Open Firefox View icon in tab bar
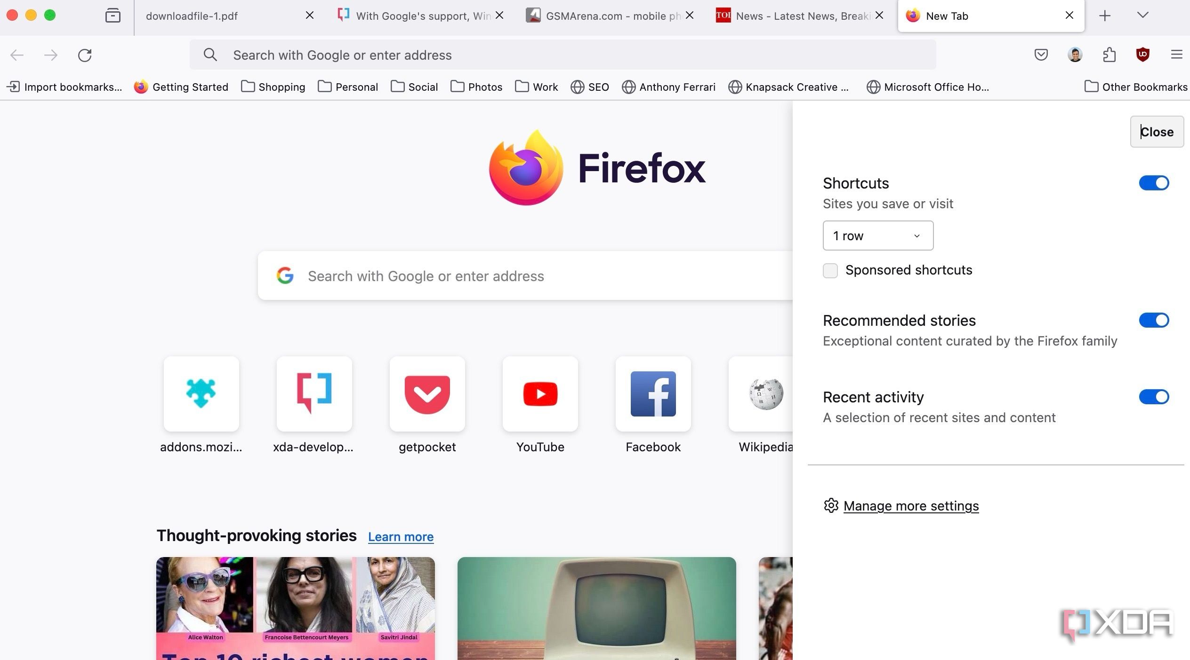 [113, 16]
